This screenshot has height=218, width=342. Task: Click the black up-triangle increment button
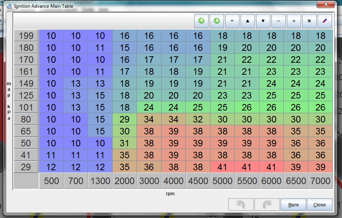(248, 21)
